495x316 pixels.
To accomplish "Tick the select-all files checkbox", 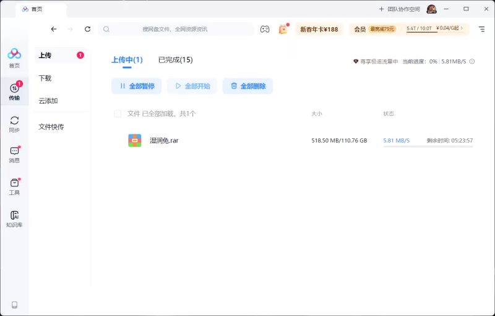I will 118,114.
